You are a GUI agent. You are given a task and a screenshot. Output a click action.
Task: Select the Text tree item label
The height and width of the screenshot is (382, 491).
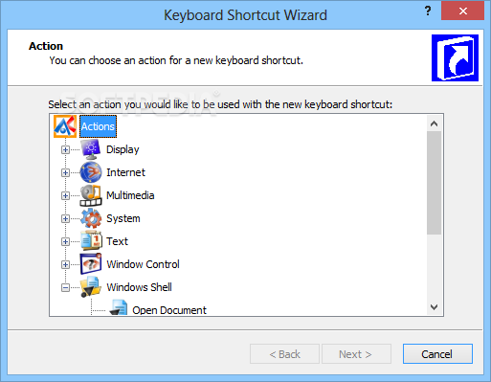coord(117,241)
